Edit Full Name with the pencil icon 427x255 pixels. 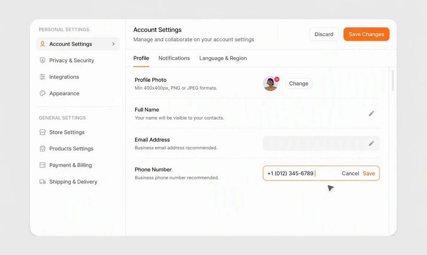pyautogui.click(x=372, y=114)
